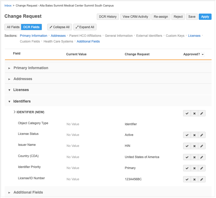This screenshot has height=198, width=216.
Task: Edit the IDENTIFIER (NEW) record with pencil
Action: [202, 113]
